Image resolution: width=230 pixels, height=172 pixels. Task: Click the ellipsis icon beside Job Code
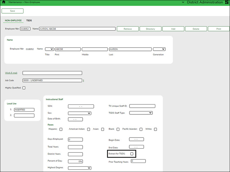84,81
